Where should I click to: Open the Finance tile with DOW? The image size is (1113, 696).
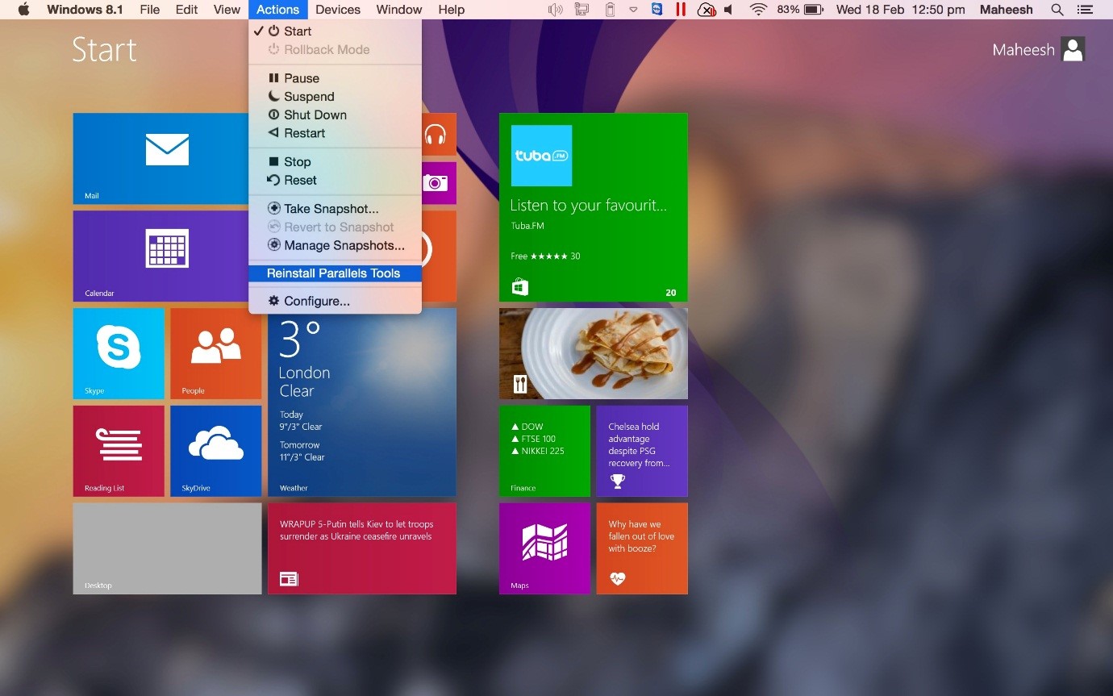coord(544,451)
